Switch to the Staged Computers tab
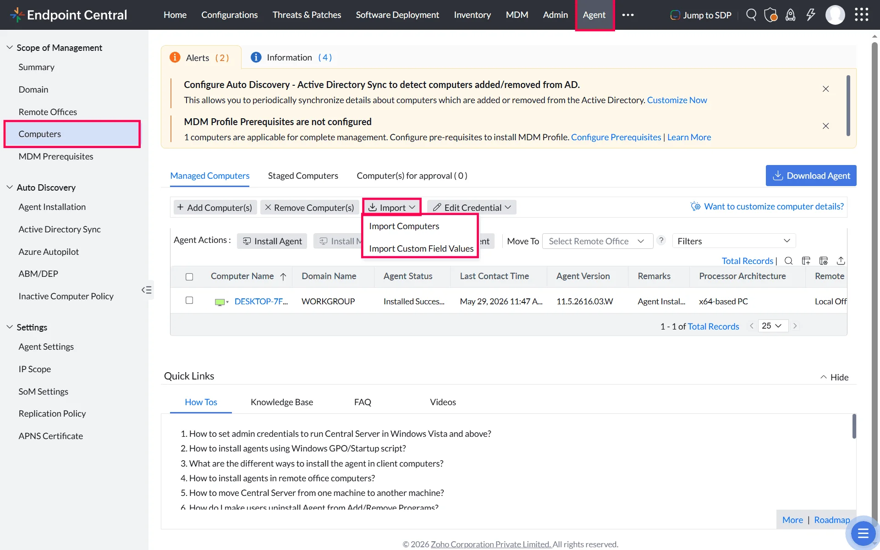Screen dimensions: 880x550 [303, 176]
